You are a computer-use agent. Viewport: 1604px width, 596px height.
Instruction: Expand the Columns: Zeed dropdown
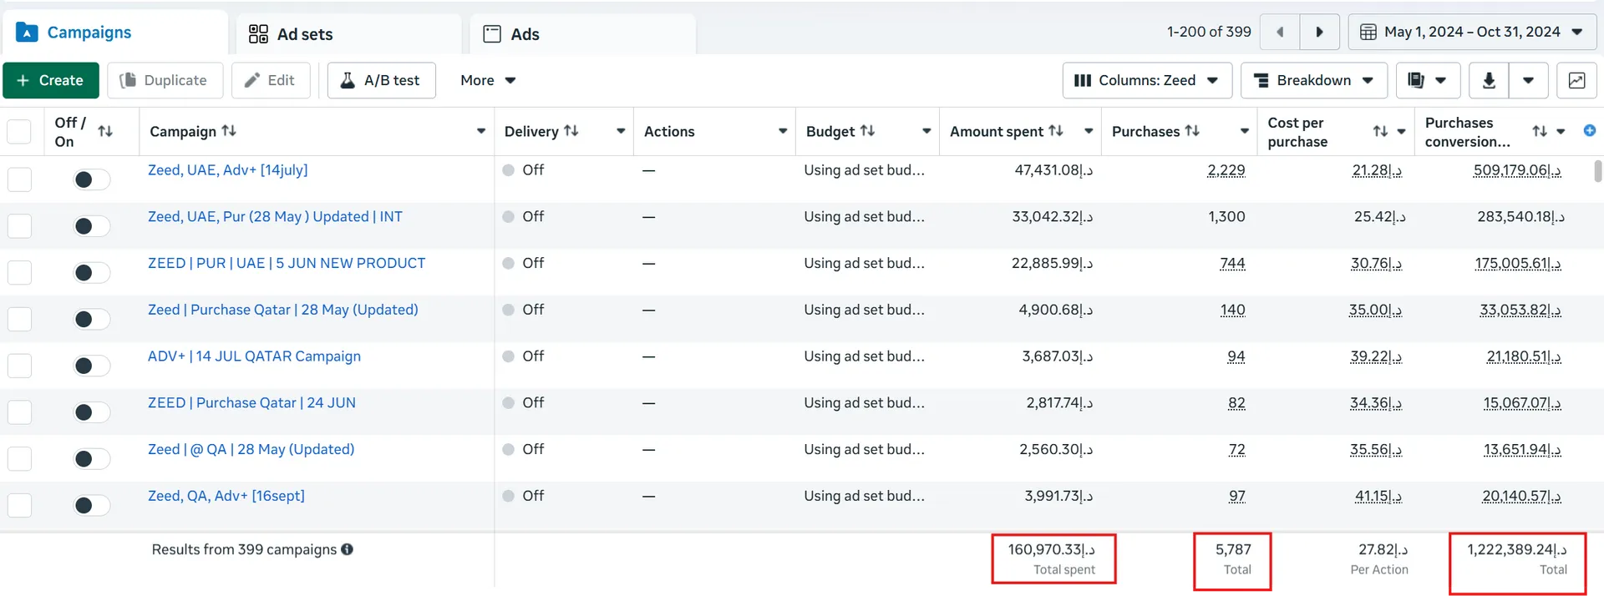(x=1147, y=80)
